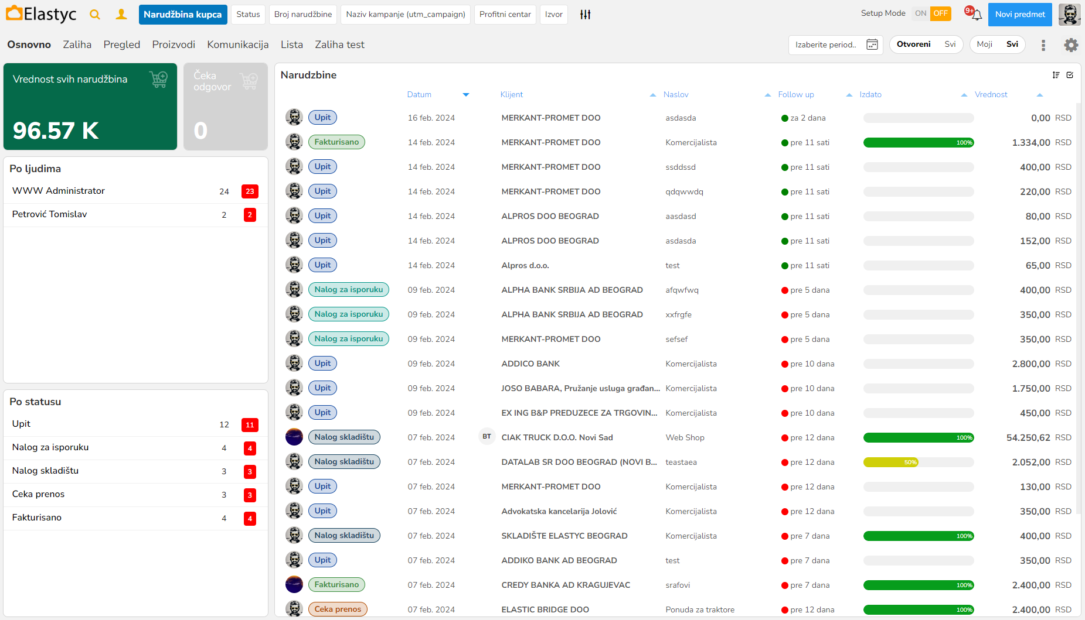The image size is (1085, 620).
Task: Click the Broj narudžbine filter
Action: pyautogui.click(x=303, y=15)
